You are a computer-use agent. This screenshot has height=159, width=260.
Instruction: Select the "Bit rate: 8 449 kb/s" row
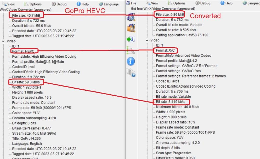tap(171, 102)
